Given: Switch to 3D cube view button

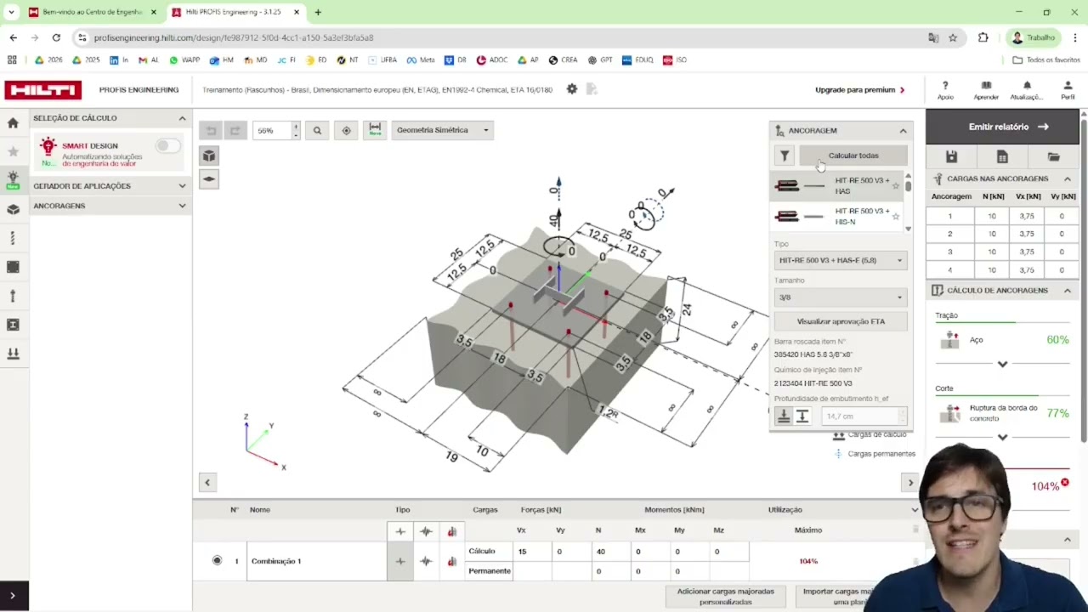Looking at the screenshot, I should point(209,156).
